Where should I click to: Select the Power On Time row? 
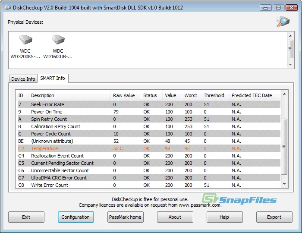(x=149, y=112)
